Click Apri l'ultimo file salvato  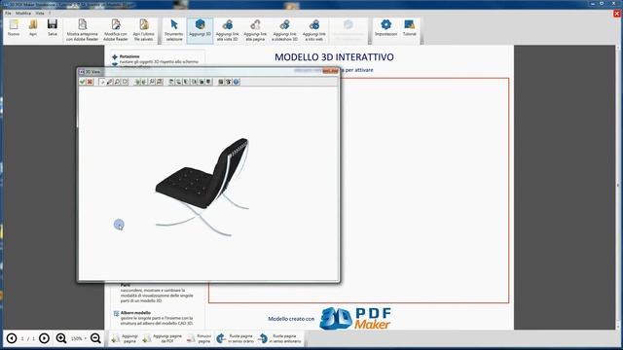click(144, 30)
